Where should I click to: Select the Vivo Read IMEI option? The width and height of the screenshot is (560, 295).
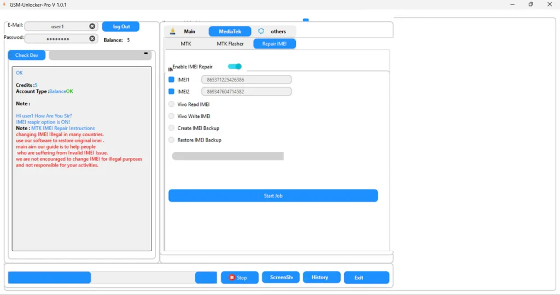click(172, 104)
